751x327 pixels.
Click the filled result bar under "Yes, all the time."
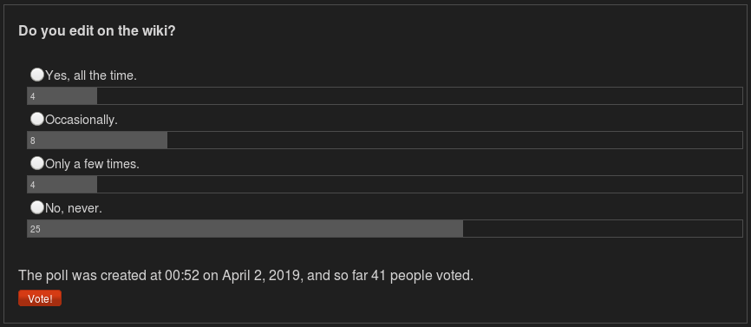tap(62, 95)
